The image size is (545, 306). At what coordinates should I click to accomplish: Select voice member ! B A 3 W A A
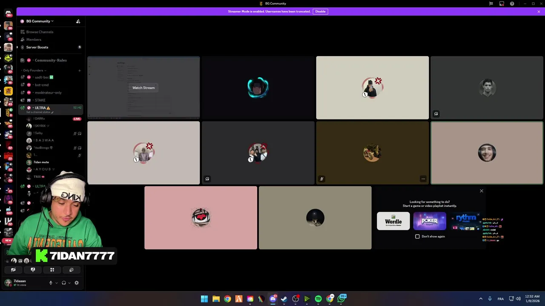[x=44, y=140]
